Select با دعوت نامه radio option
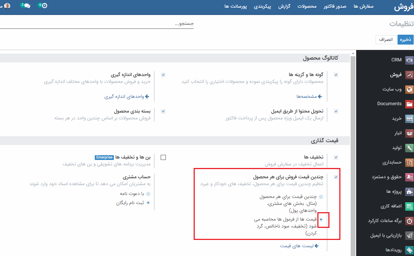 [148, 194]
